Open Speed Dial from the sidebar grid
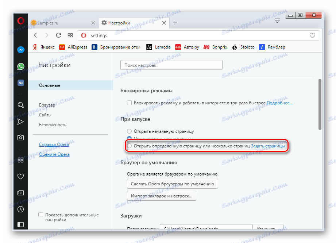Image resolution: width=336 pixels, height=243 pixels. pyautogui.click(x=20, y=160)
